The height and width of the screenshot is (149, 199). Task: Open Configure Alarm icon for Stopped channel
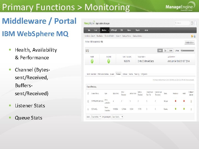(191, 101)
